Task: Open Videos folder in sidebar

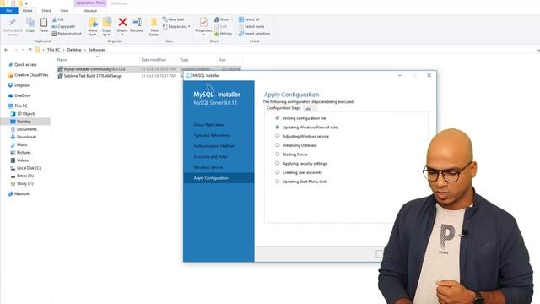Action: [x=23, y=160]
